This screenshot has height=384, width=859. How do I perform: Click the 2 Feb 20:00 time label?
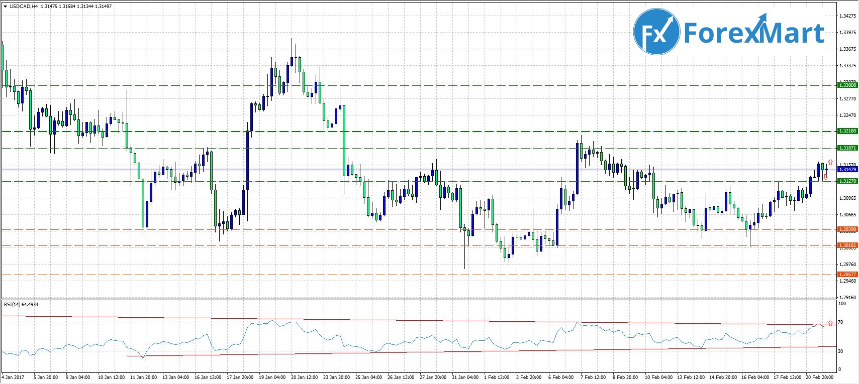[529, 377]
